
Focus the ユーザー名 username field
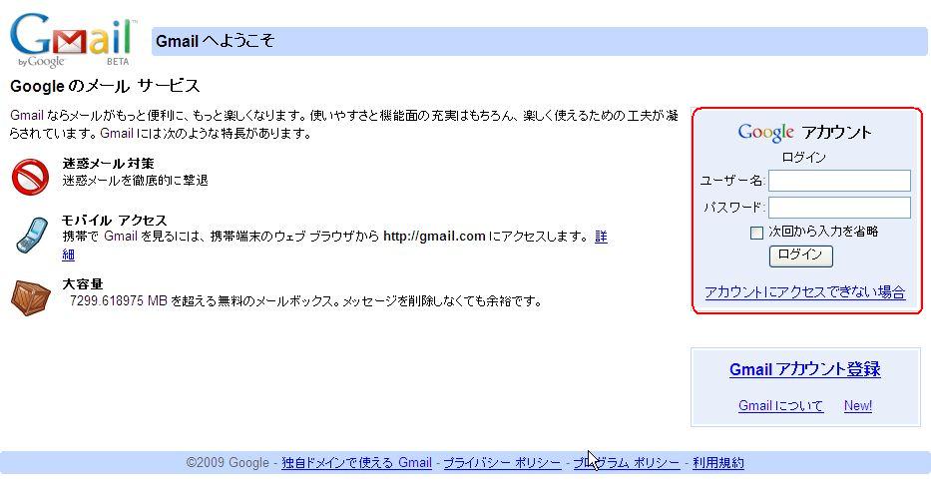click(x=839, y=181)
